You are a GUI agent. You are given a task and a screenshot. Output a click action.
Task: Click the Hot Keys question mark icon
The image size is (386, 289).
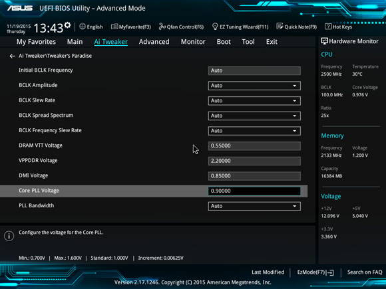tap(328, 27)
